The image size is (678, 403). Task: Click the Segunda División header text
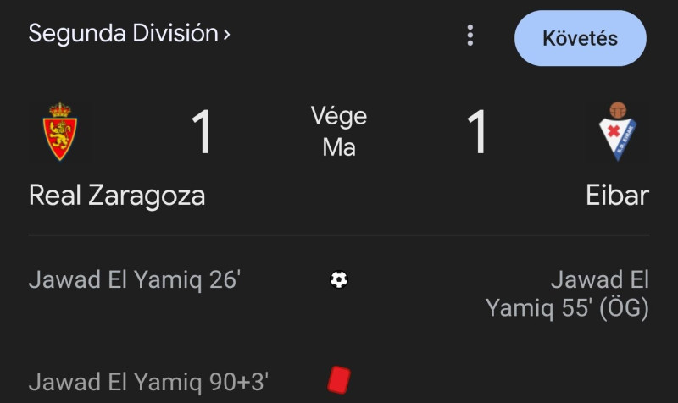124,34
